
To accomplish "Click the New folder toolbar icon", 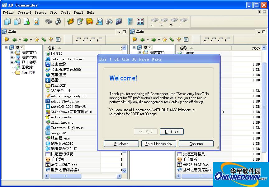I will tap(90, 22).
